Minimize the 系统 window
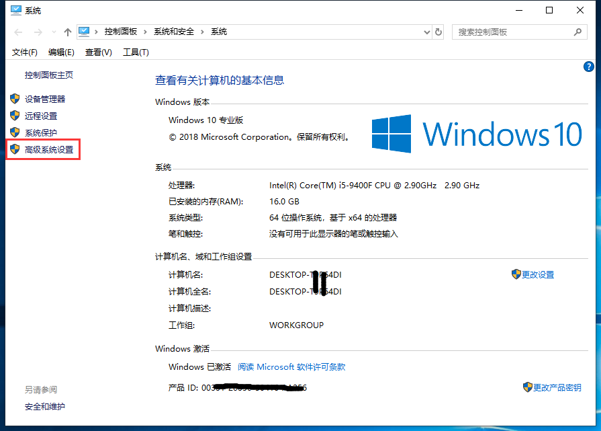The width and height of the screenshot is (601, 431). tap(519, 10)
